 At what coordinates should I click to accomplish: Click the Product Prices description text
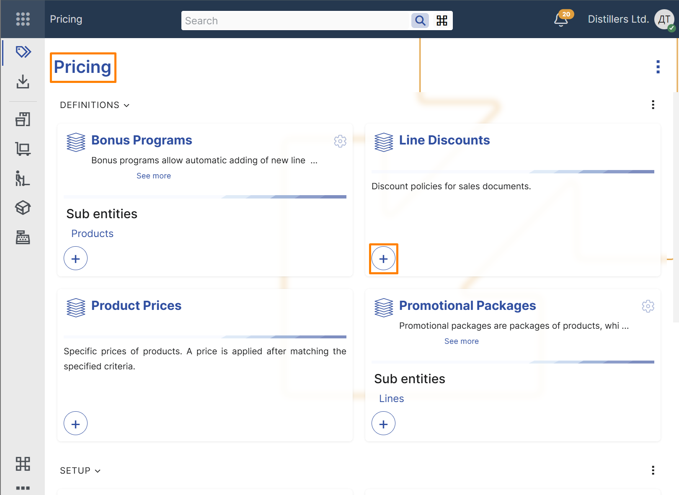pos(205,359)
